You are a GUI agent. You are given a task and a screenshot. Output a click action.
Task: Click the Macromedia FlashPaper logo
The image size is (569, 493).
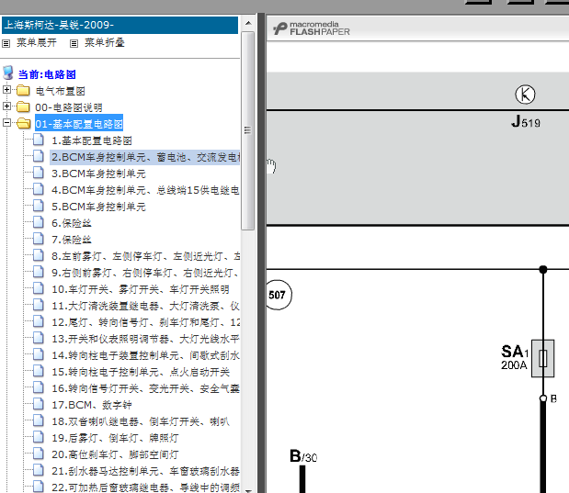(x=312, y=28)
